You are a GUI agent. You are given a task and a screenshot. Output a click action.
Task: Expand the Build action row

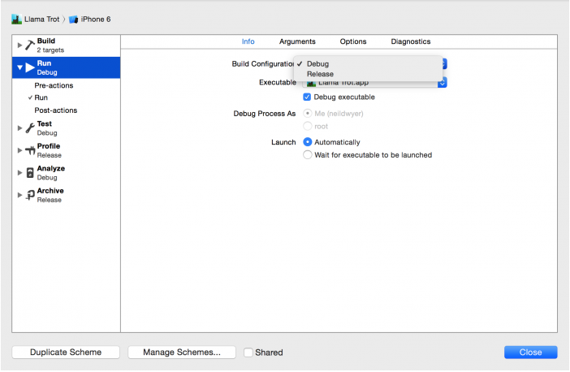coord(19,45)
